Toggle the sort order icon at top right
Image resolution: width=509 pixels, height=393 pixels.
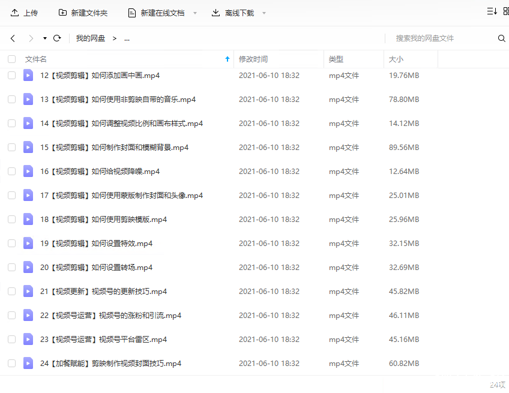pos(492,11)
